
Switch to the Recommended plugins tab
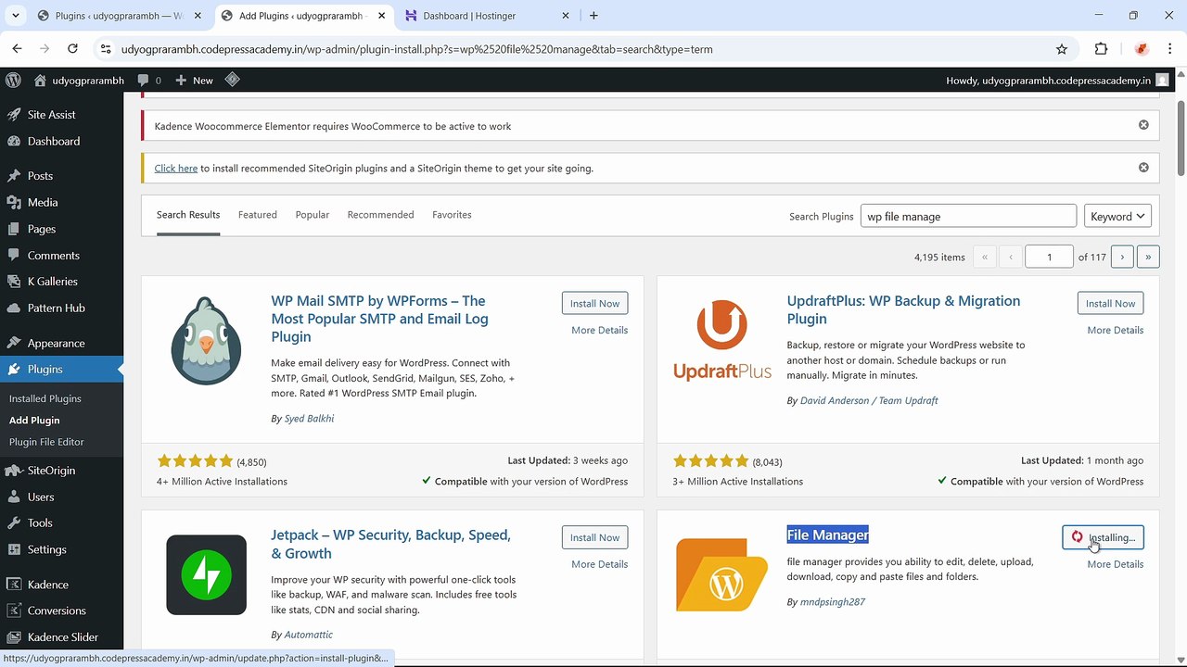pyautogui.click(x=380, y=215)
